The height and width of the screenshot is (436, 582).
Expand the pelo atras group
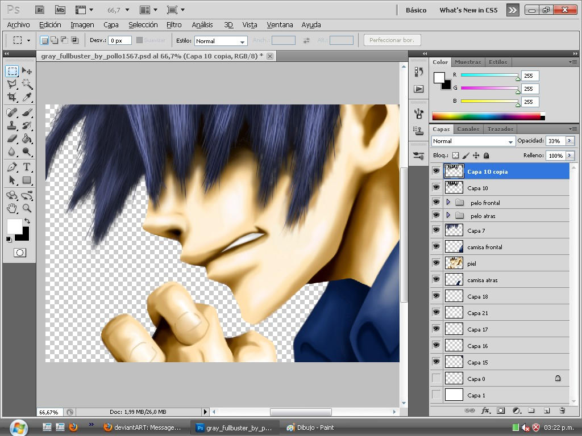pyautogui.click(x=448, y=215)
